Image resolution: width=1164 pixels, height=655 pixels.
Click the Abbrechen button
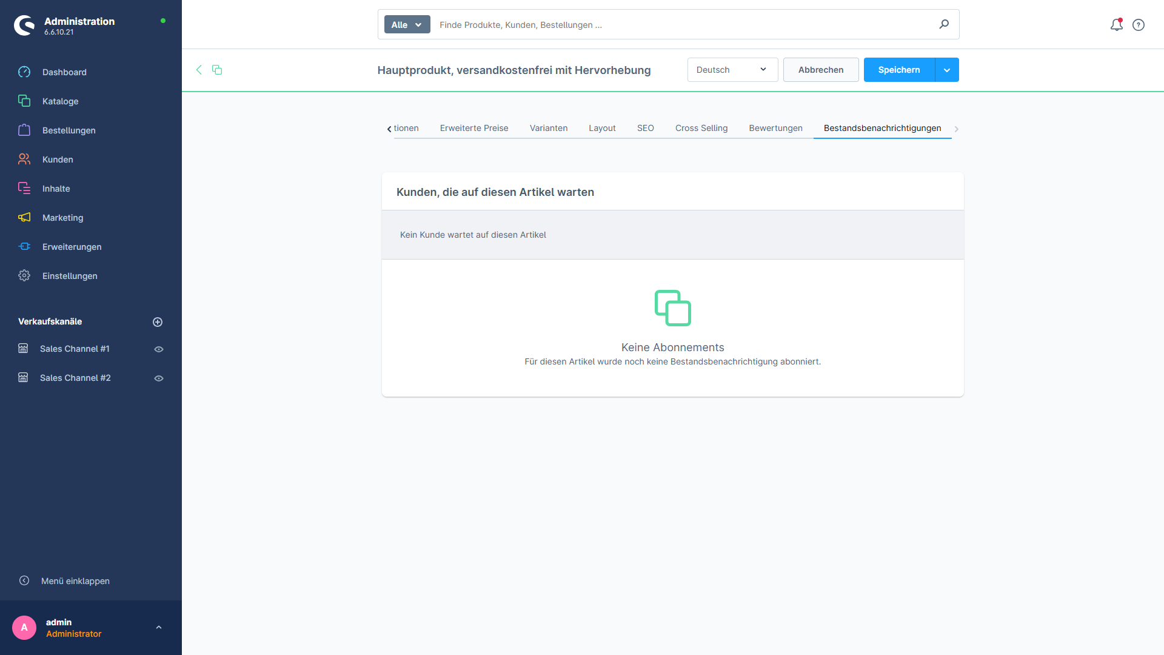tap(821, 70)
